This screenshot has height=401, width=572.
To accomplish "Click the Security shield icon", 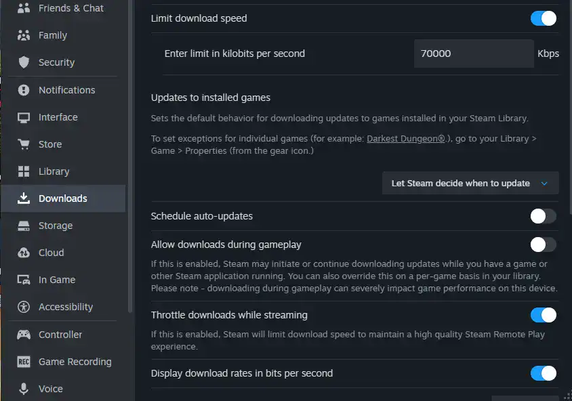I will (x=24, y=62).
